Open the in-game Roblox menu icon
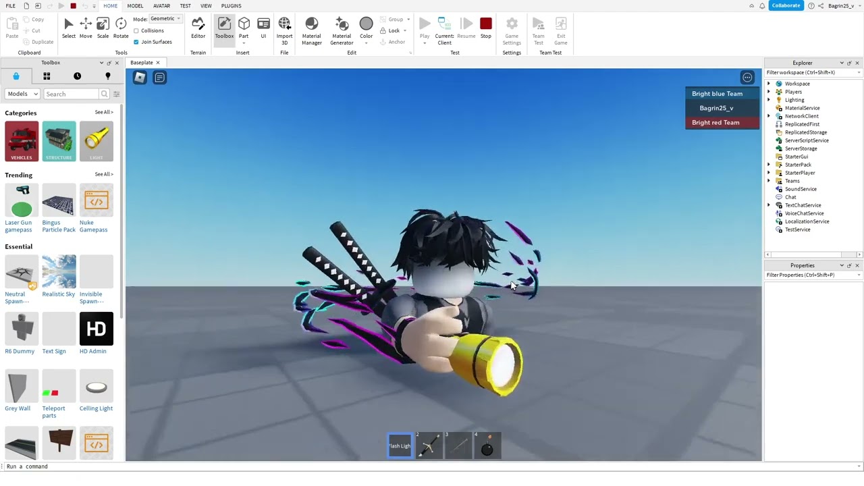864x486 pixels. 140,78
